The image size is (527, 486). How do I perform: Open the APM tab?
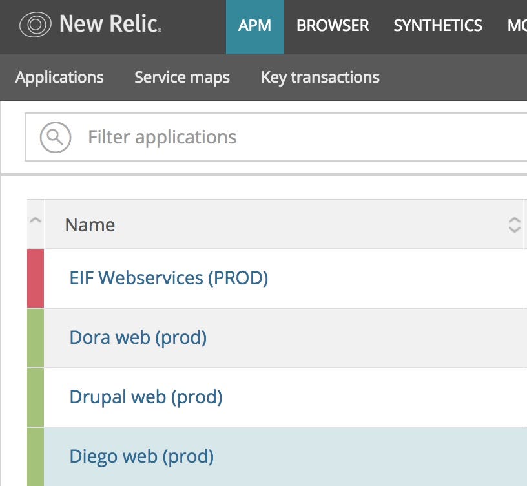(x=254, y=27)
